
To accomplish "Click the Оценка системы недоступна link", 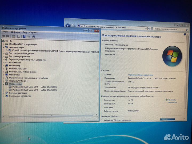I will tap(140, 75).
